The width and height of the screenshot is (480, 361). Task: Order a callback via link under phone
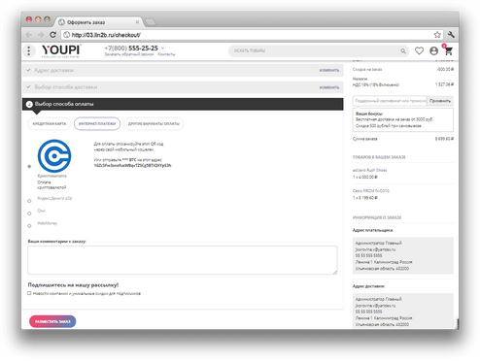pos(129,54)
